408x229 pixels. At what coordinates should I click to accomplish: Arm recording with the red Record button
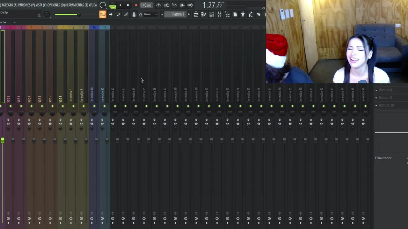point(136,5)
